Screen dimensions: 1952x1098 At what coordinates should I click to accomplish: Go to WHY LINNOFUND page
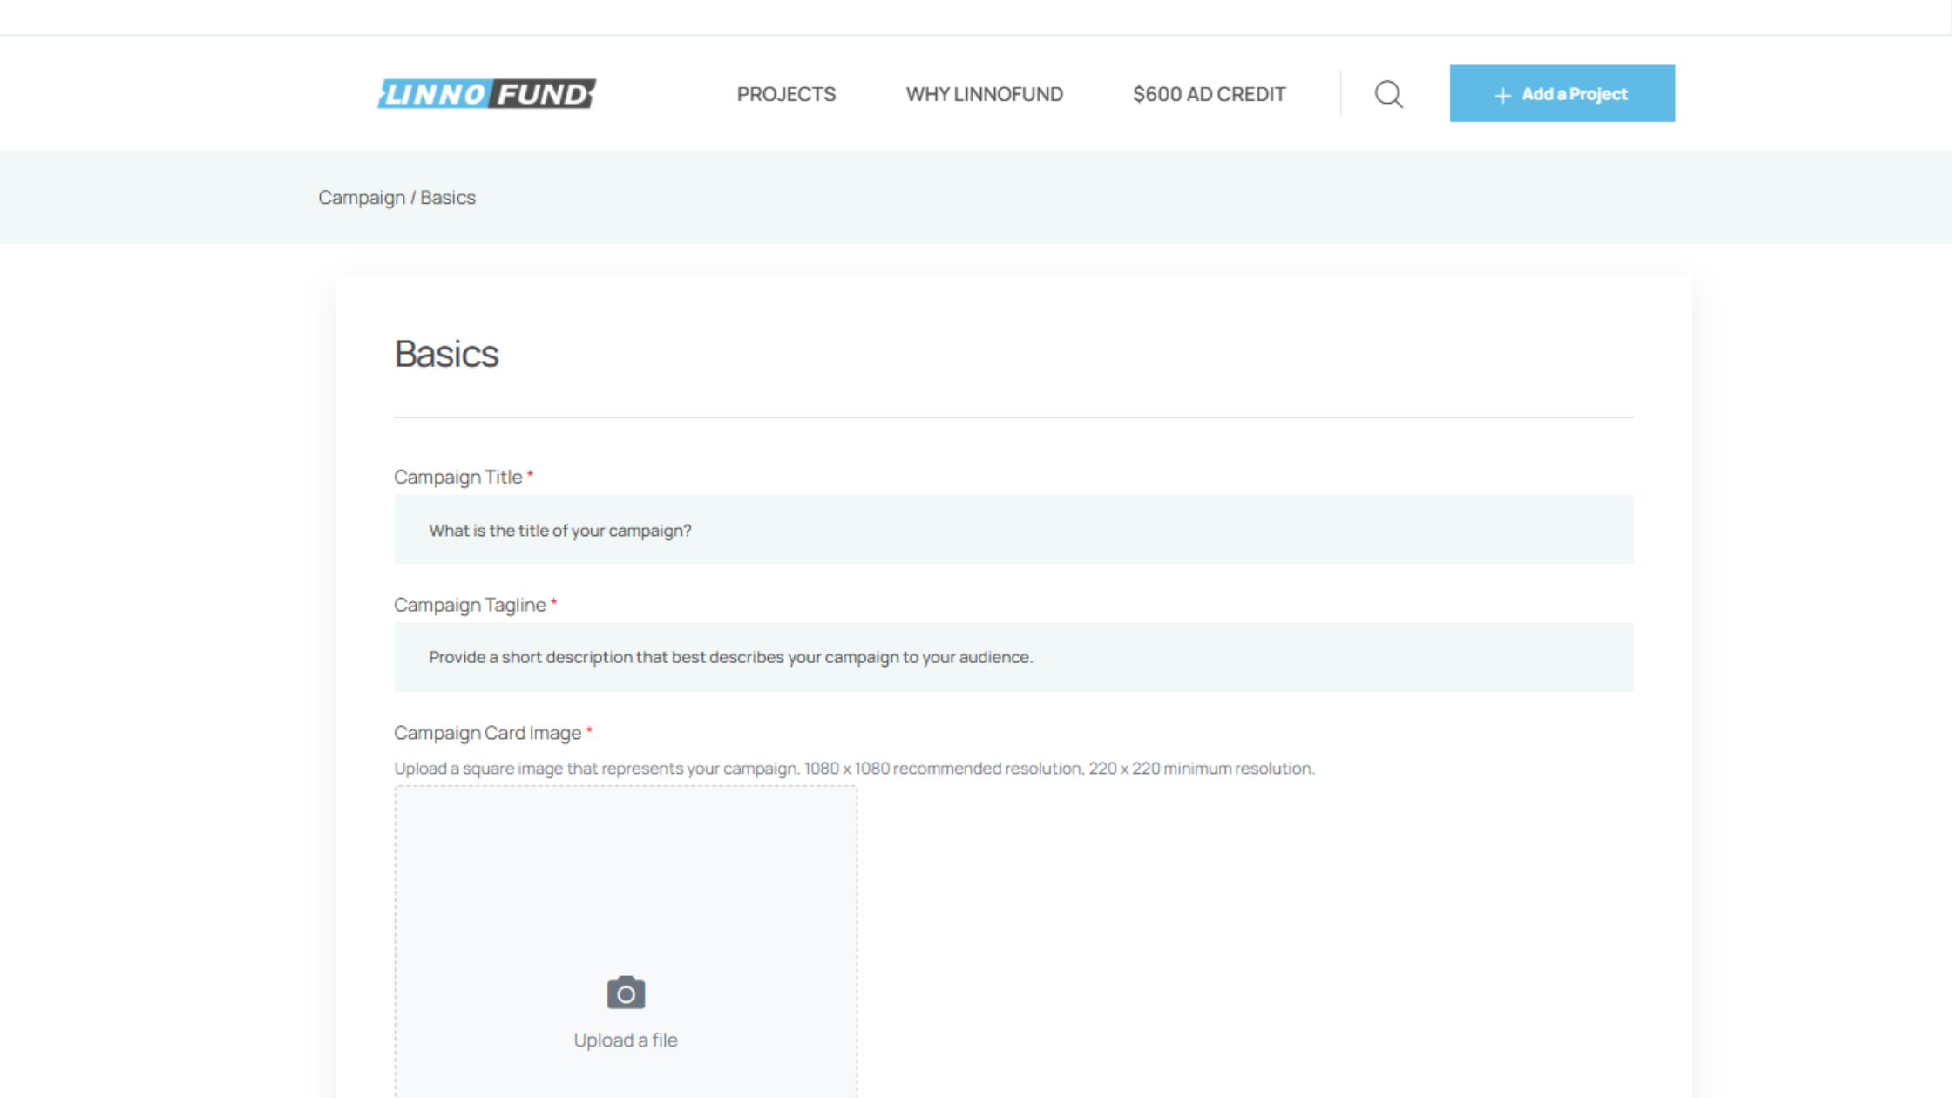pos(984,94)
